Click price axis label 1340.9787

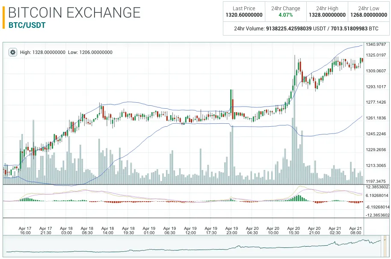(x=376, y=45)
